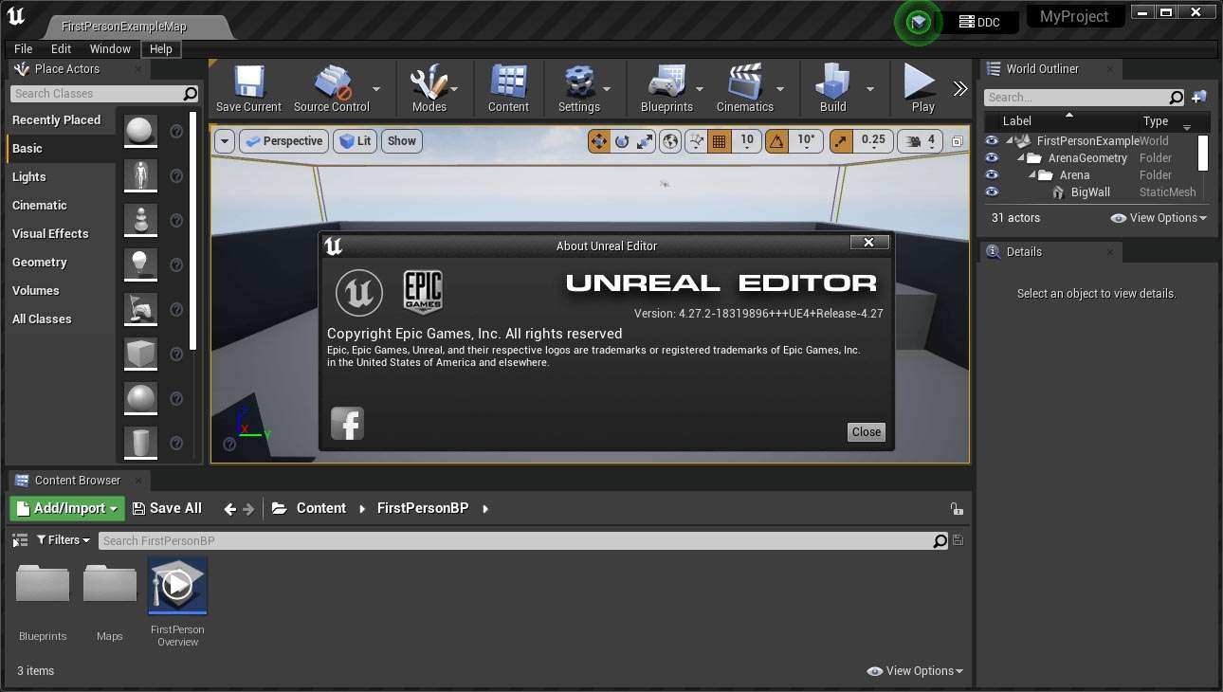
Task: Click the Build toolbar icon
Action: [832, 83]
